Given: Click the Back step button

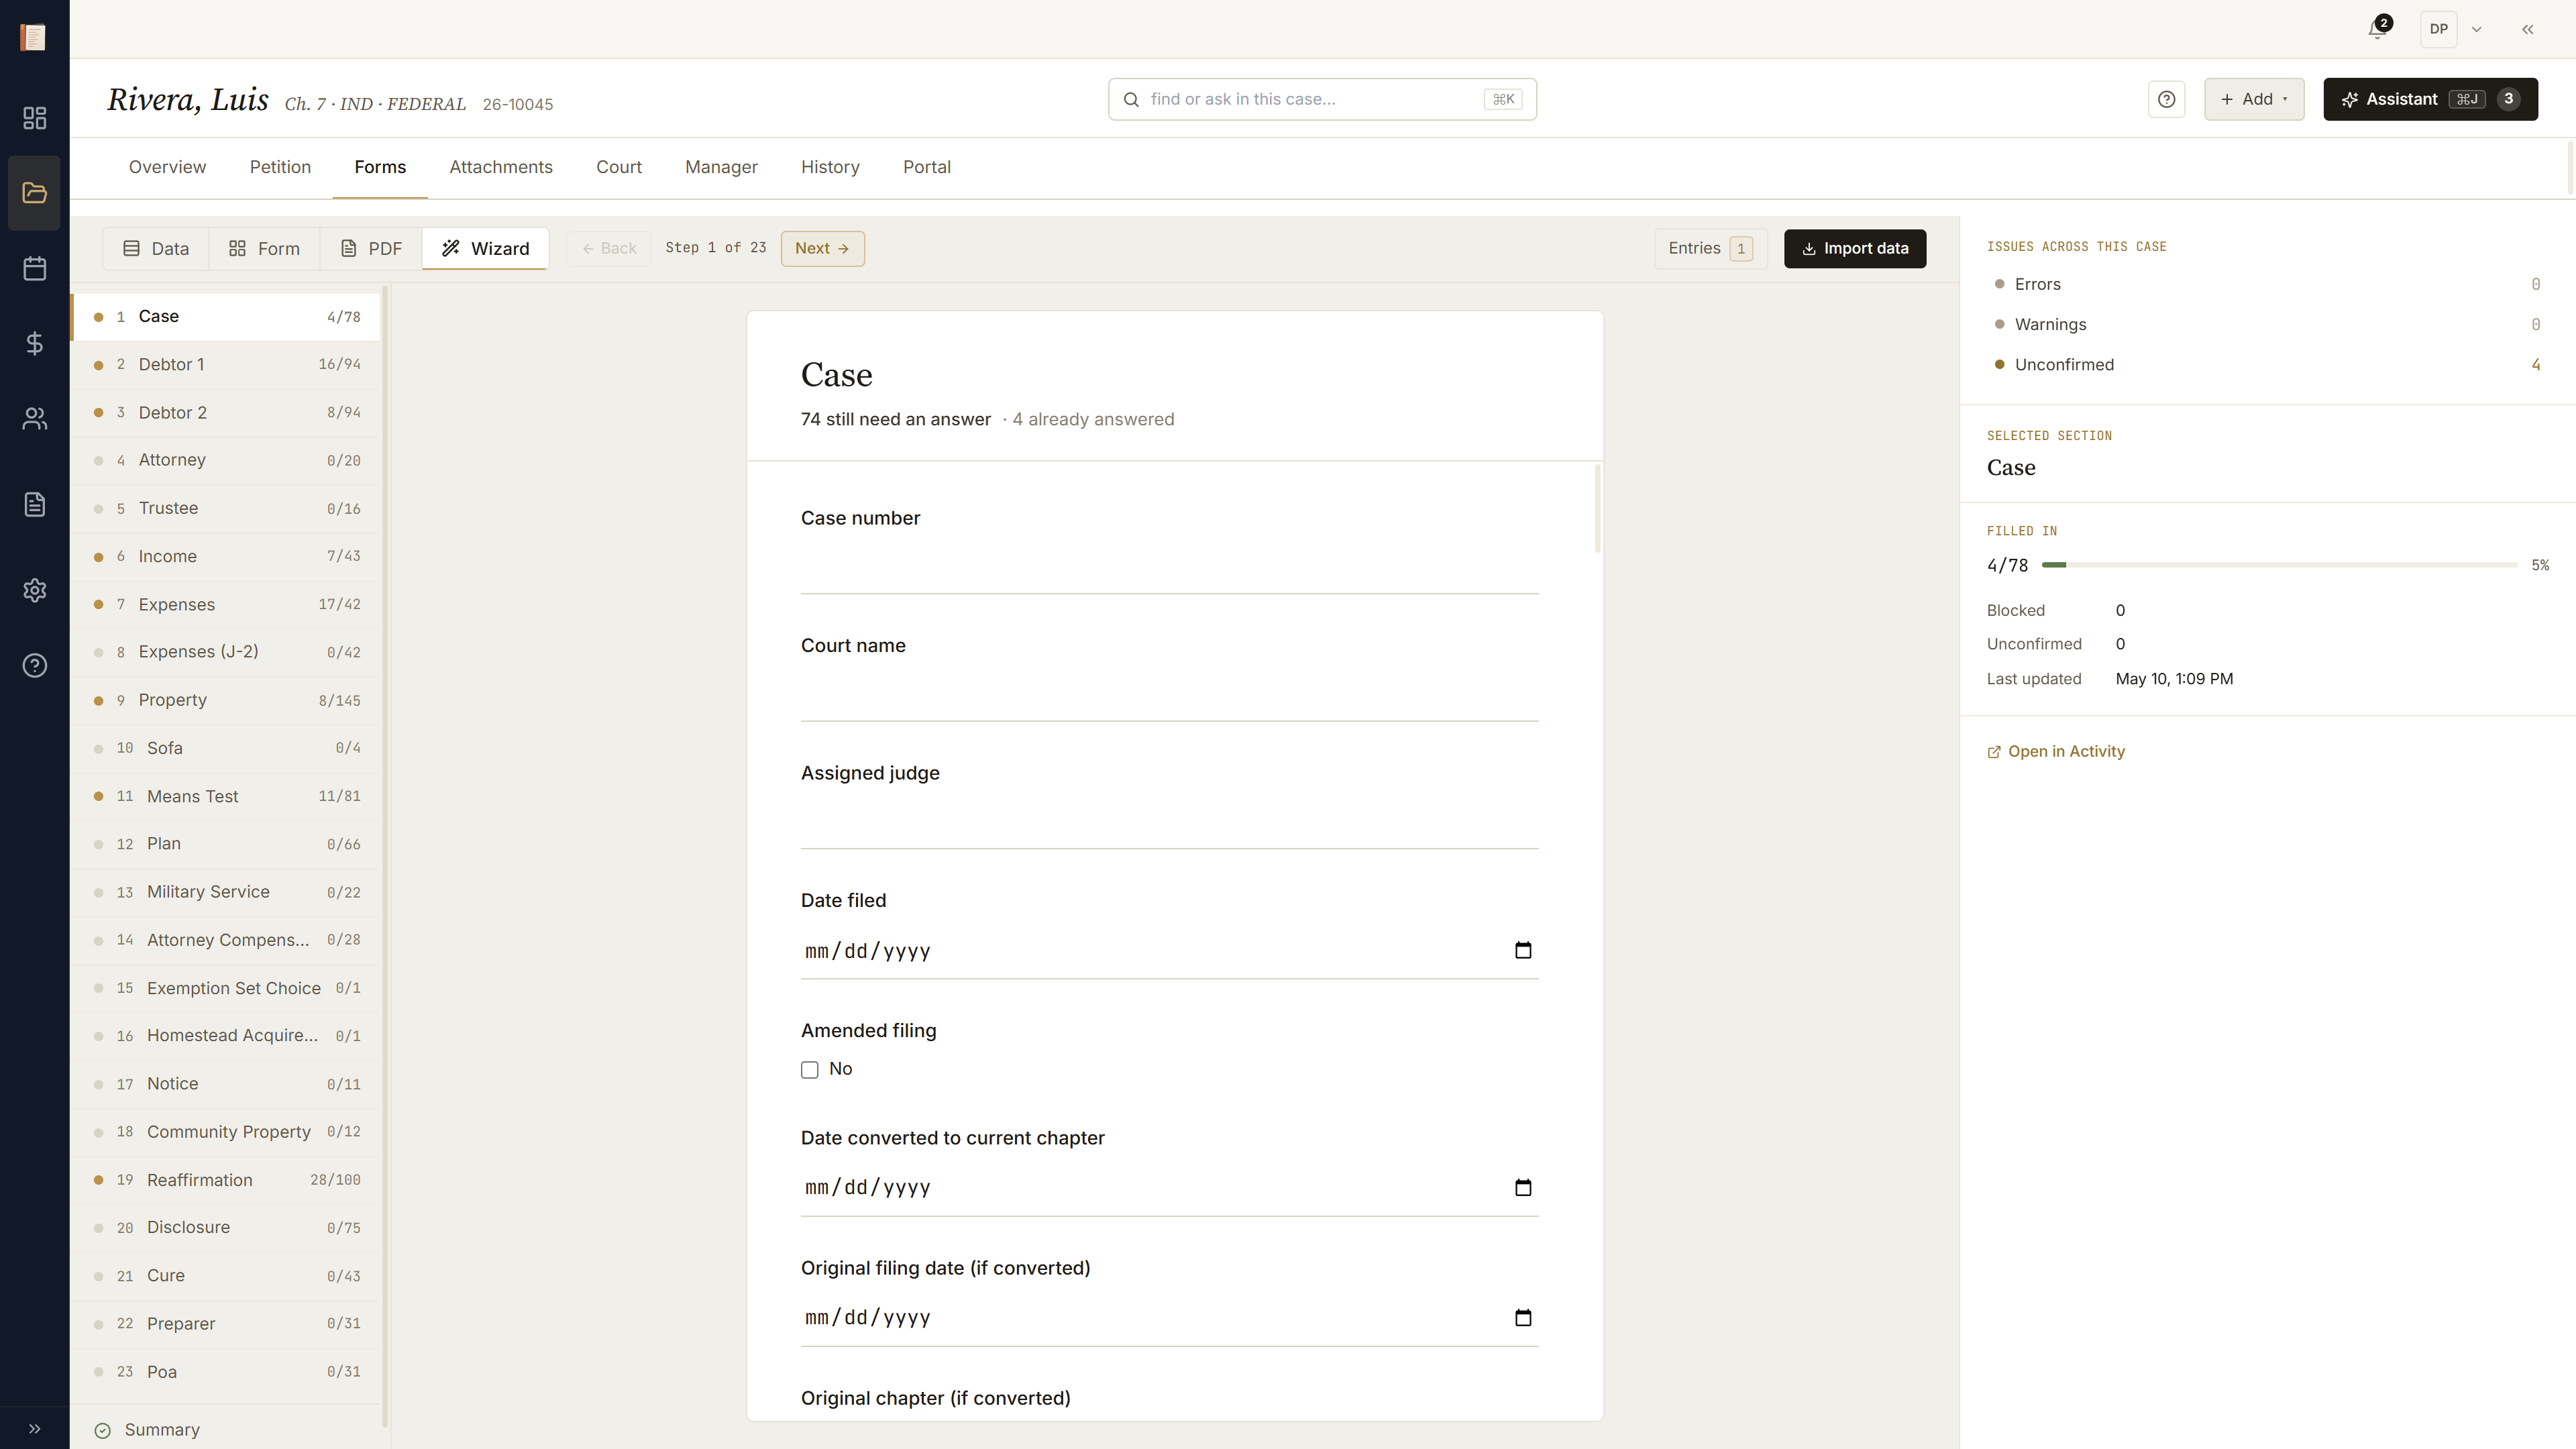Looking at the screenshot, I should [x=609, y=248].
